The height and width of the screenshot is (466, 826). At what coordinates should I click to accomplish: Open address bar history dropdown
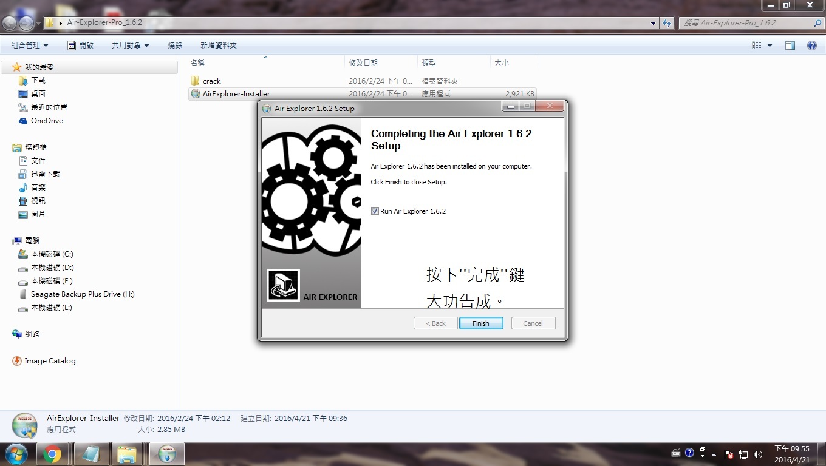coord(654,23)
